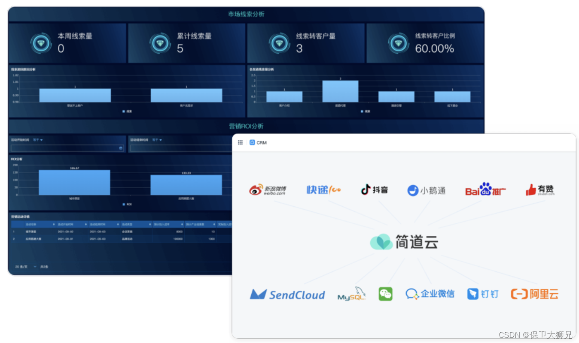
Task: Click the 营销活动详情 table title
Action: click(20, 217)
